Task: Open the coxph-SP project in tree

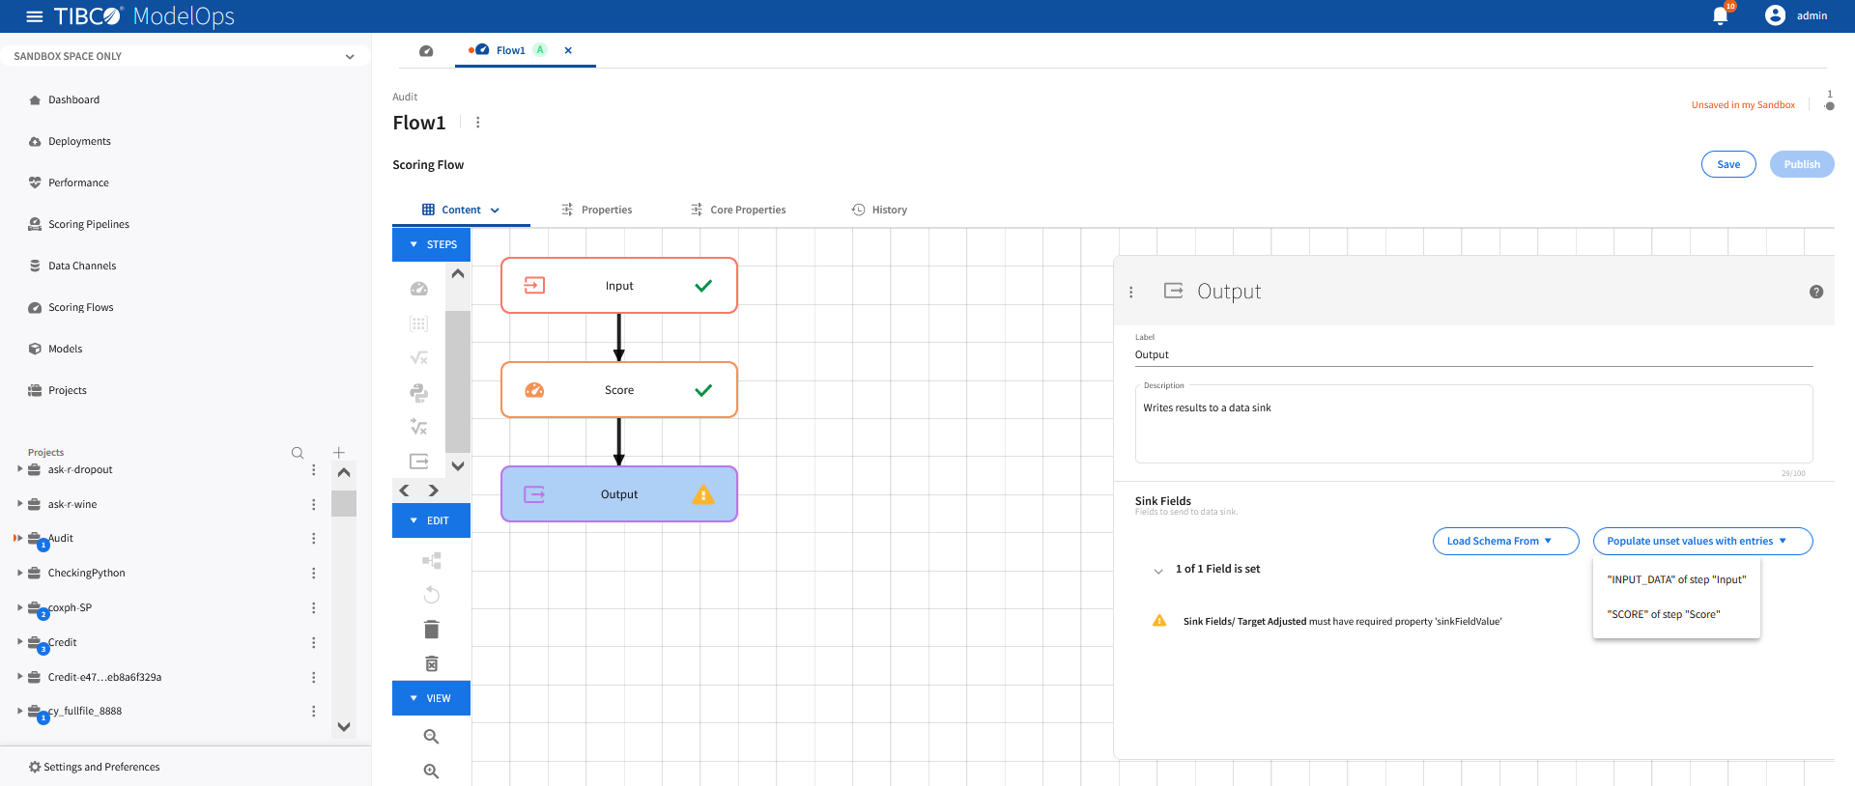Action: 70,607
